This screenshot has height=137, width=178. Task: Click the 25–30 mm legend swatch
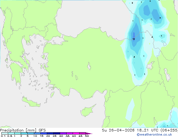(x=56, y=133)
